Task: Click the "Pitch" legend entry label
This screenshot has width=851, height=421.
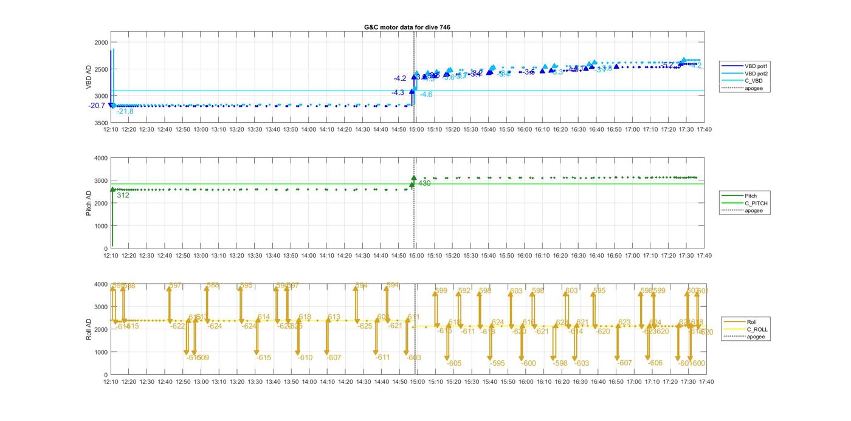Action: coord(751,196)
